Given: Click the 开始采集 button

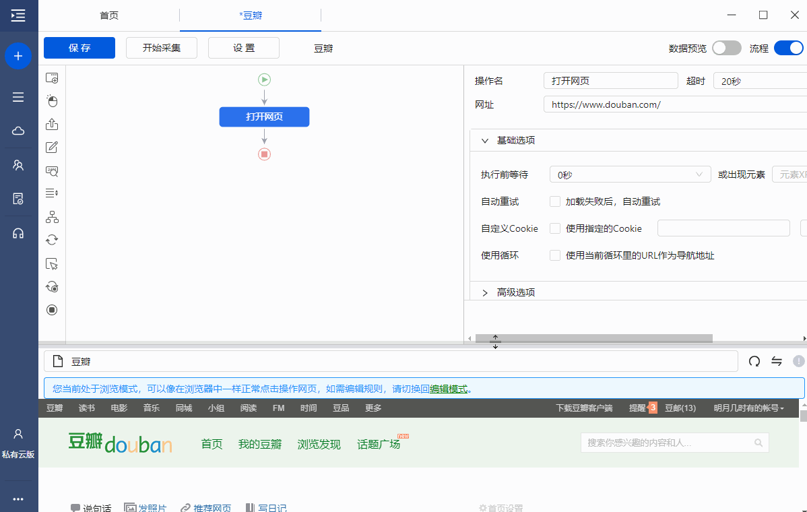Looking at the screenshot, I should click(x=162, y=48).
